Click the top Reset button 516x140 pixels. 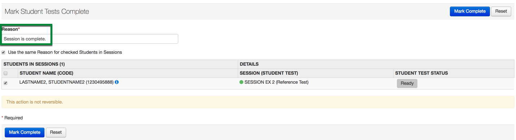pos(501,11)
